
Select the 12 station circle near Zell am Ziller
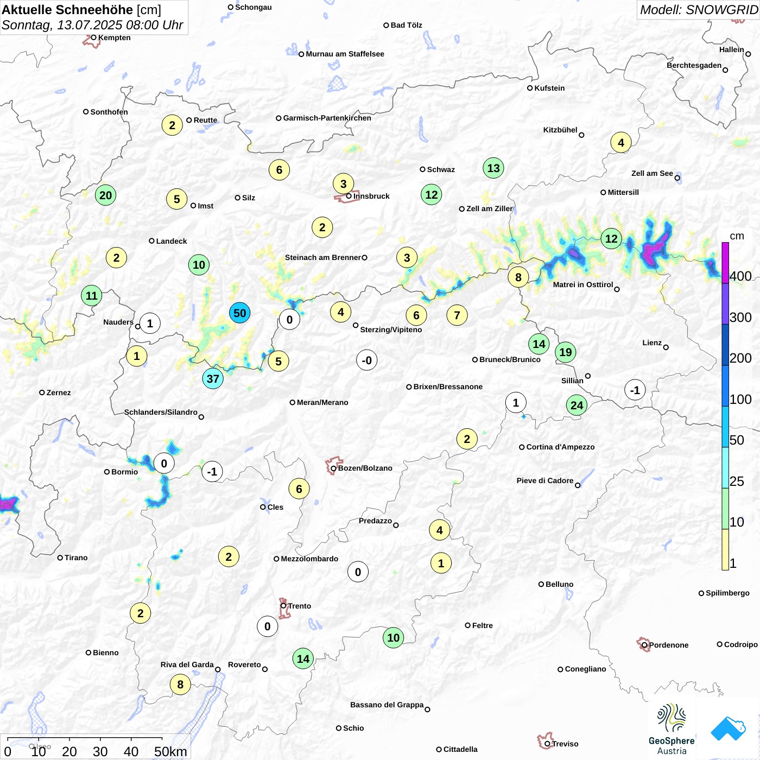(x=432, y=194)
